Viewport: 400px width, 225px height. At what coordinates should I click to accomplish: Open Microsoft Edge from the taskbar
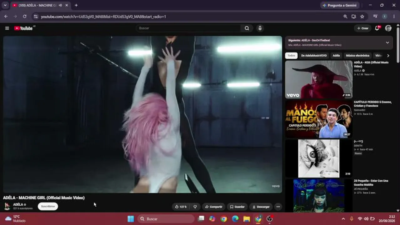click(235, 219)
